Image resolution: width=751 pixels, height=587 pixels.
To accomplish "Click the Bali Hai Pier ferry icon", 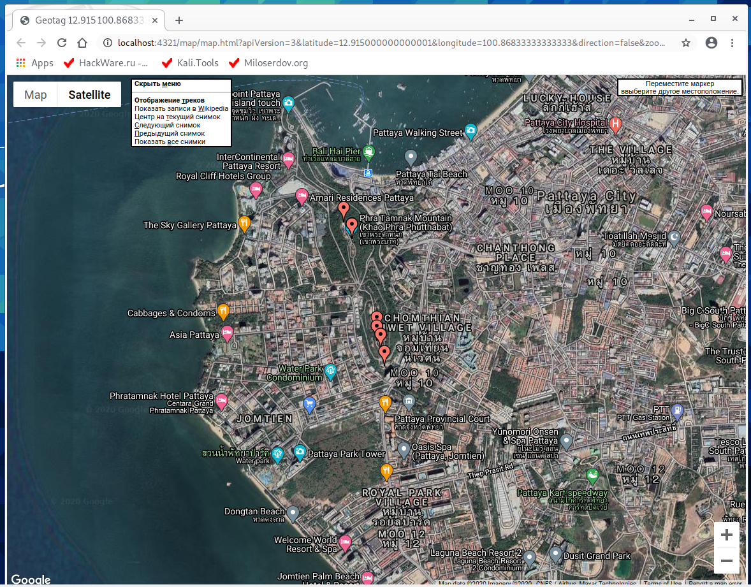I will coord(369,152).
